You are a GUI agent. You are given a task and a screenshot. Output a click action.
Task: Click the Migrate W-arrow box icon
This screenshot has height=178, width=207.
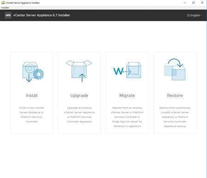(x=127, y=70)
